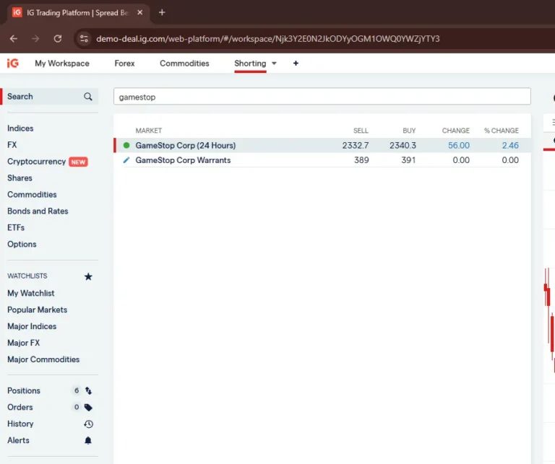Open the Orders panel
The height and width of the screenshot is (464, 555).
[20, 407]
